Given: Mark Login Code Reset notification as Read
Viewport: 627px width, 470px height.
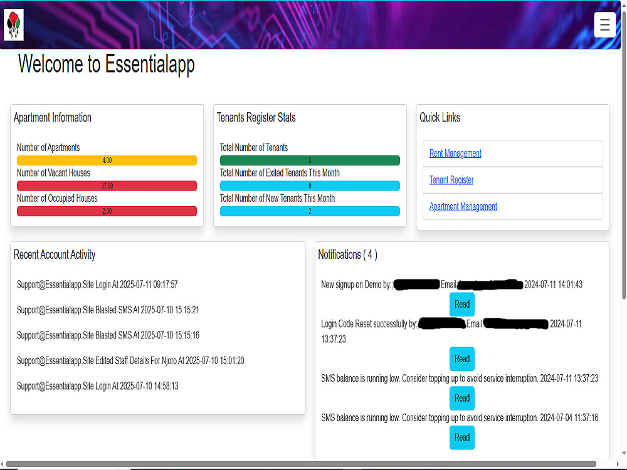Looking at the screenshot, I should (462, 359).
